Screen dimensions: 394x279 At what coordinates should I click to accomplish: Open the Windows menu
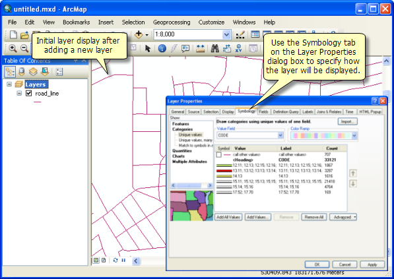[244, 22]
